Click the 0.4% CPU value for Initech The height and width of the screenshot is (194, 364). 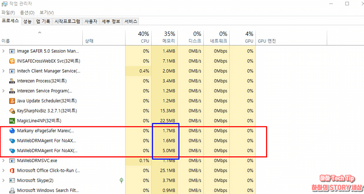click(144, 71)
